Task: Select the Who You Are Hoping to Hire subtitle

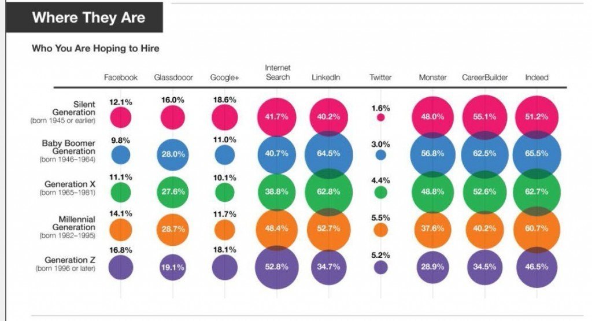Action: tap(95, 49)
